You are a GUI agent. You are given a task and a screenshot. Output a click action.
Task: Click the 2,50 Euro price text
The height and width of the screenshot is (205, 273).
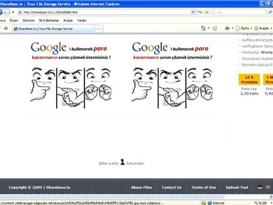tap(249, 94)
